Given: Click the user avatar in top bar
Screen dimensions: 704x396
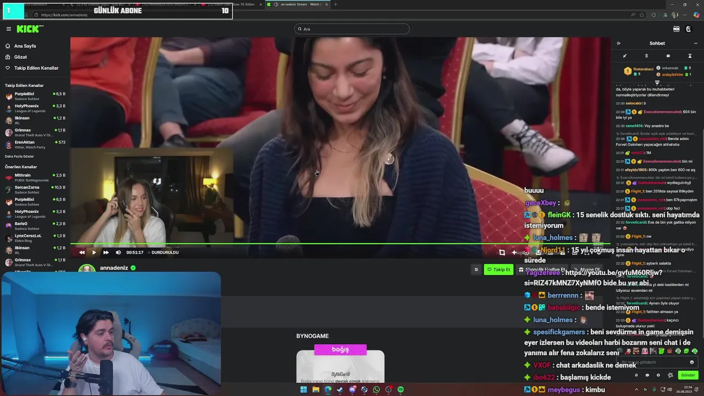Looking at the screenshot, I should pyautogui.click(x=689, y=29).
